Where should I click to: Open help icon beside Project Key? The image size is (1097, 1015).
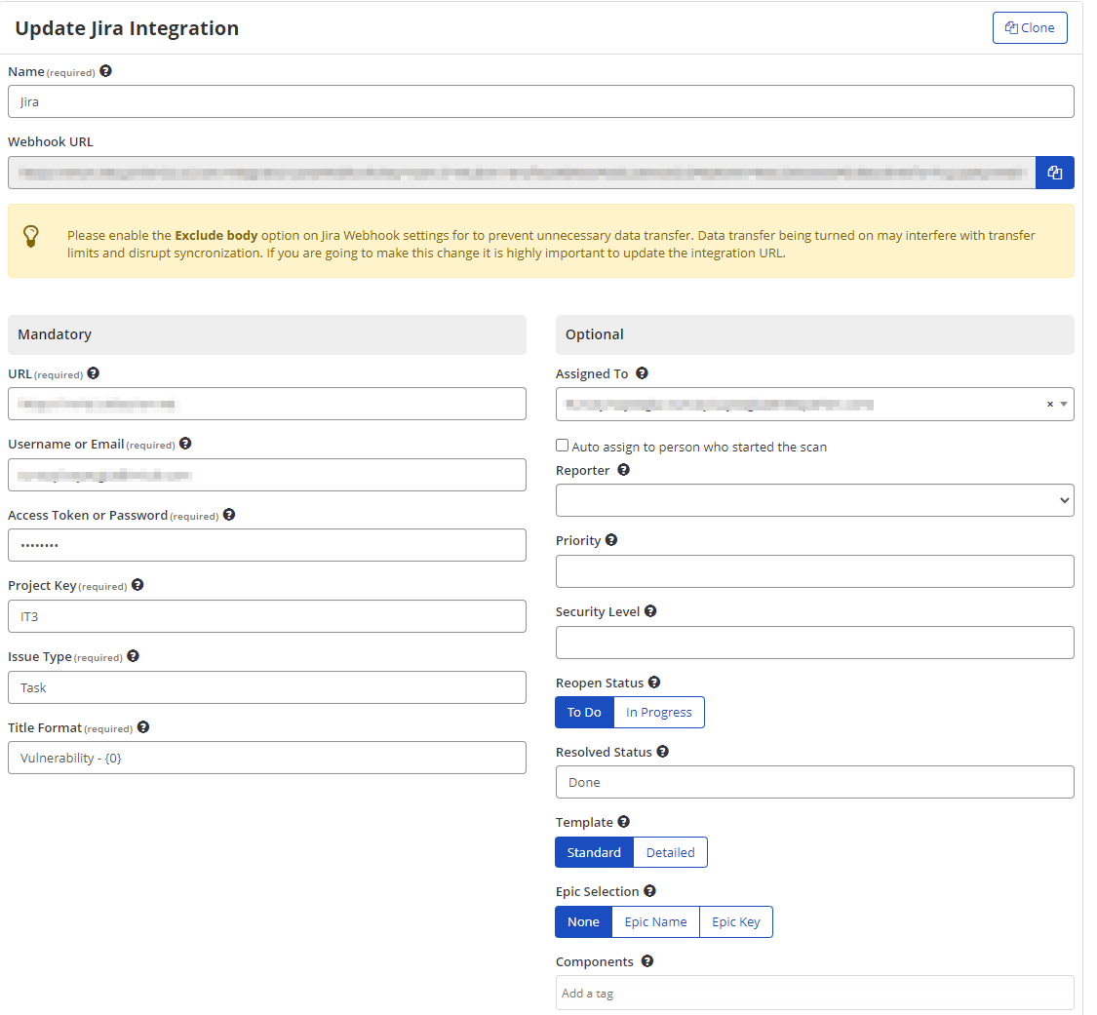click(x=137, y=585)
